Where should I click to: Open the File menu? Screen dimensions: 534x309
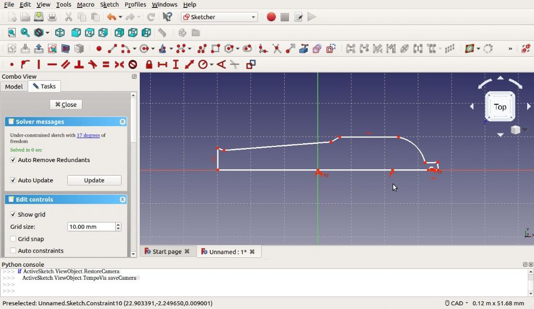tap(9, 4)
